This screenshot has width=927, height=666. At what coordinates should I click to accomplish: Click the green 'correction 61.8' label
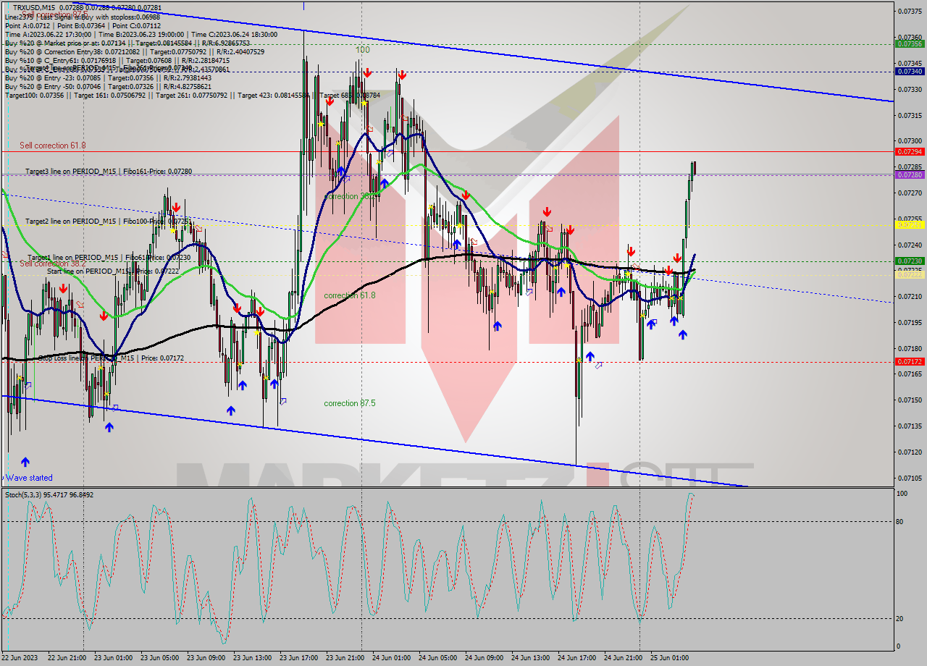click(350, 295)
